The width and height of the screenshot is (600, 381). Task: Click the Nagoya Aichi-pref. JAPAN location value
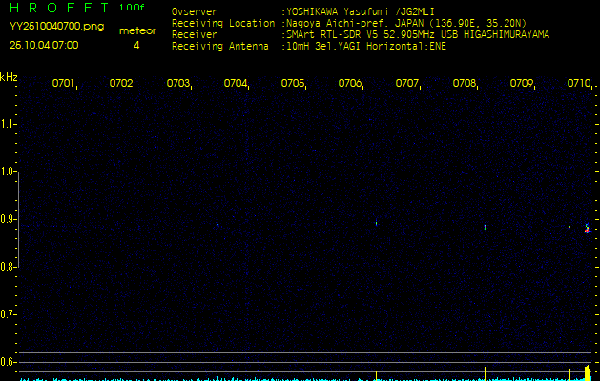pos(406,23)
